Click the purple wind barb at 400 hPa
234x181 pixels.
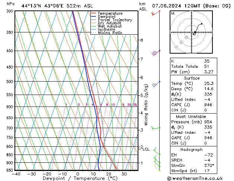[156, 53]
